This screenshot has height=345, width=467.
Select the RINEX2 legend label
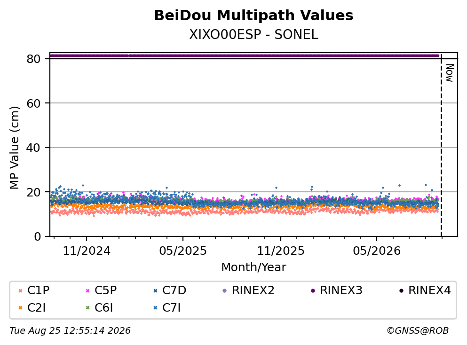[x=253, y=290]
